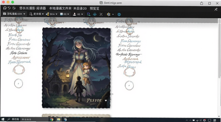Select the region selection tool icon

(88, 14)
